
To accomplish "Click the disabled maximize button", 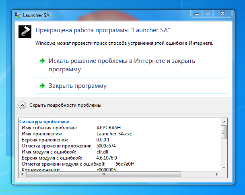I will click(x=208, y=14).
